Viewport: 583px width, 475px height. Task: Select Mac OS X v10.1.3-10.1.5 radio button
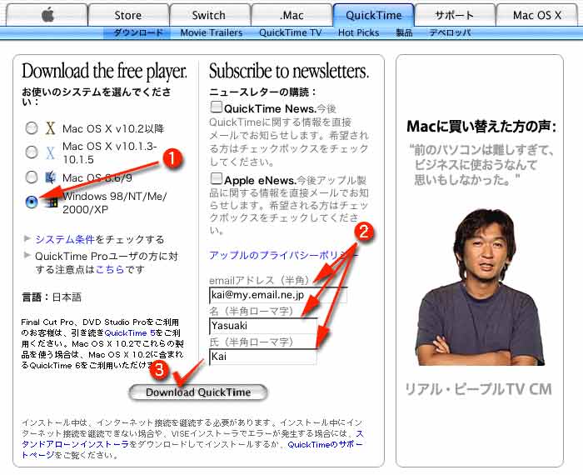[x=32, y=152]
